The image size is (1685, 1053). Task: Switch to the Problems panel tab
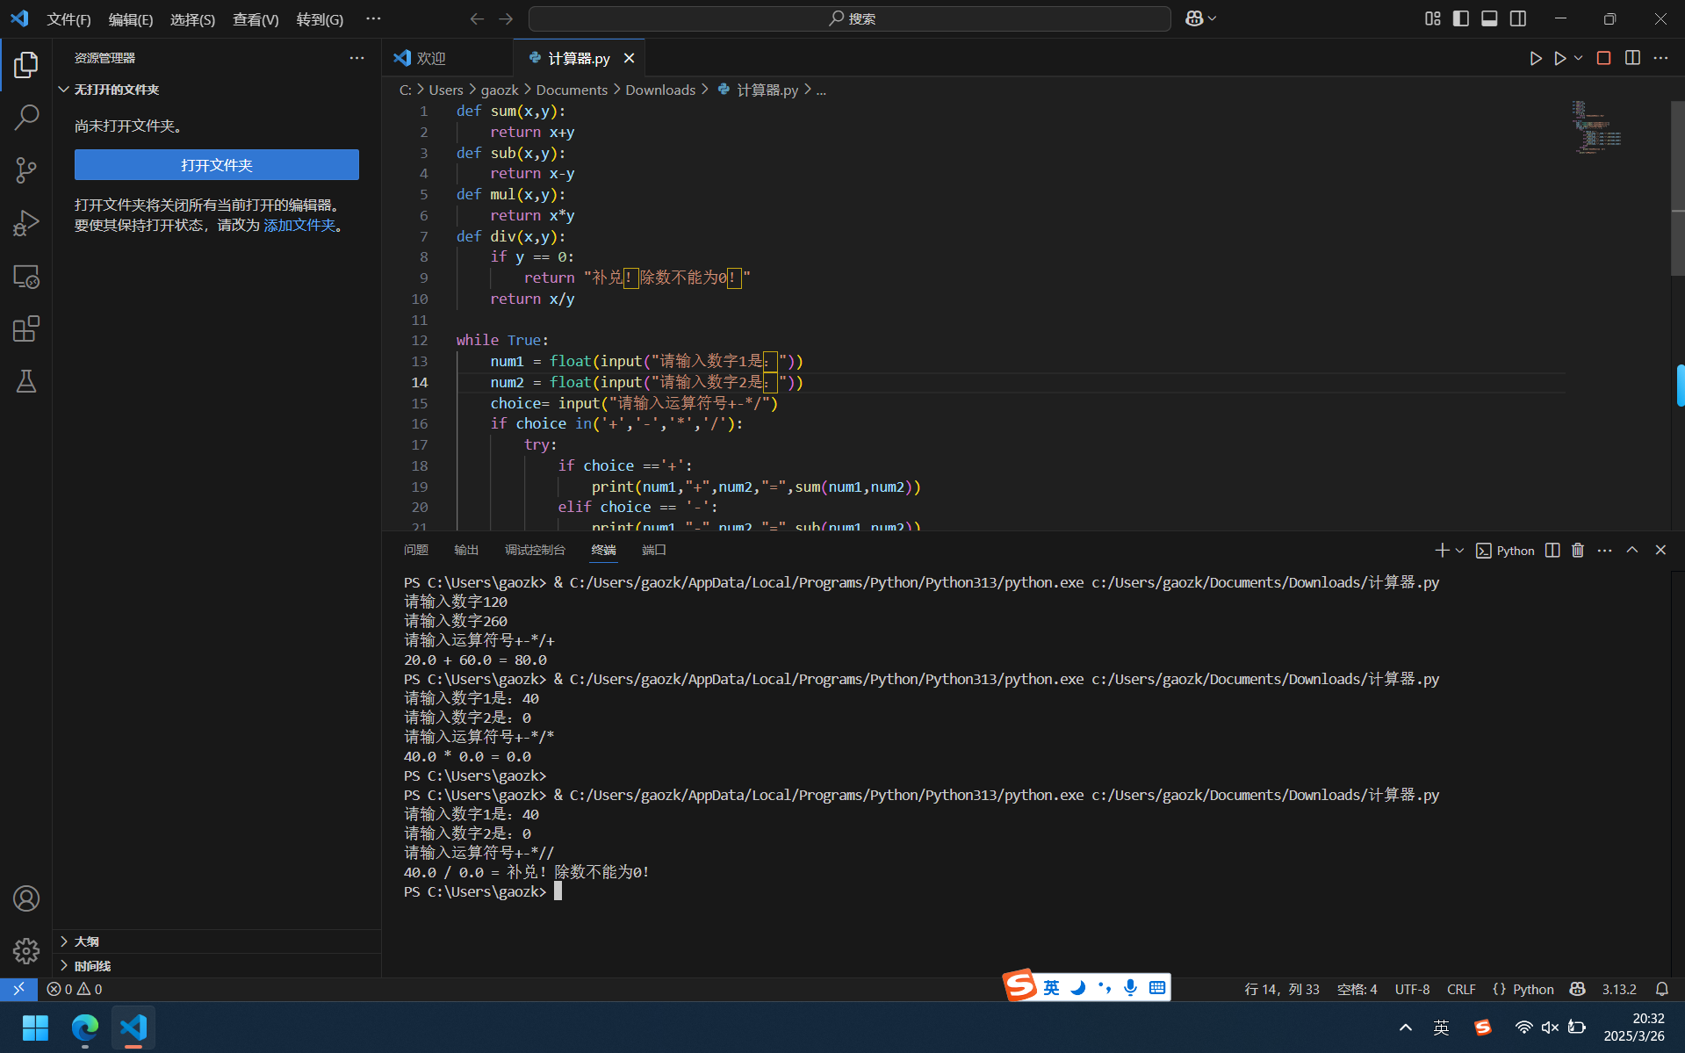[x=416, y=550]
